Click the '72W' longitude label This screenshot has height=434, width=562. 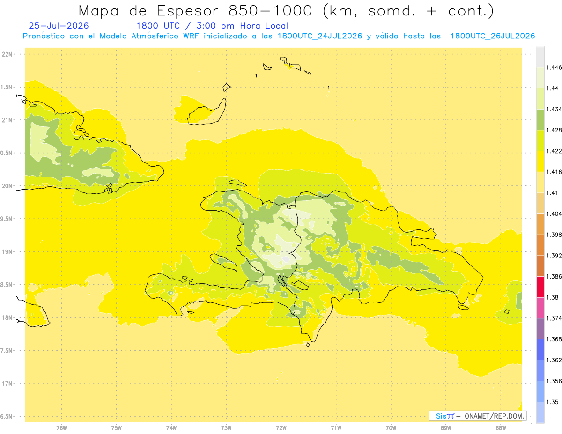pyautogui.click(x=281, y=427)
